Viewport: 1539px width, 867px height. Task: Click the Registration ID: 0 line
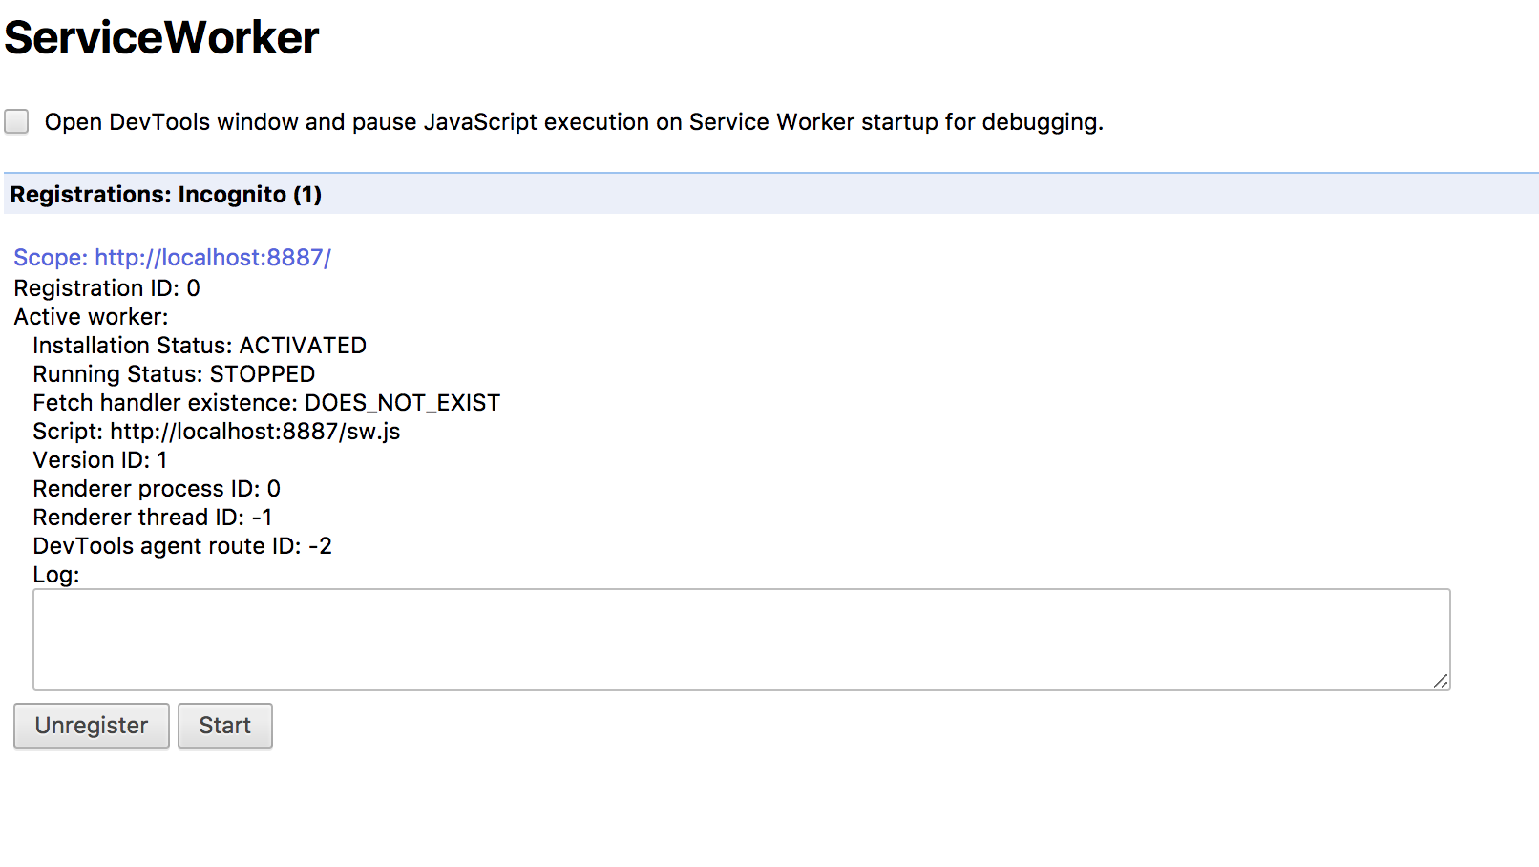point(107,288)
